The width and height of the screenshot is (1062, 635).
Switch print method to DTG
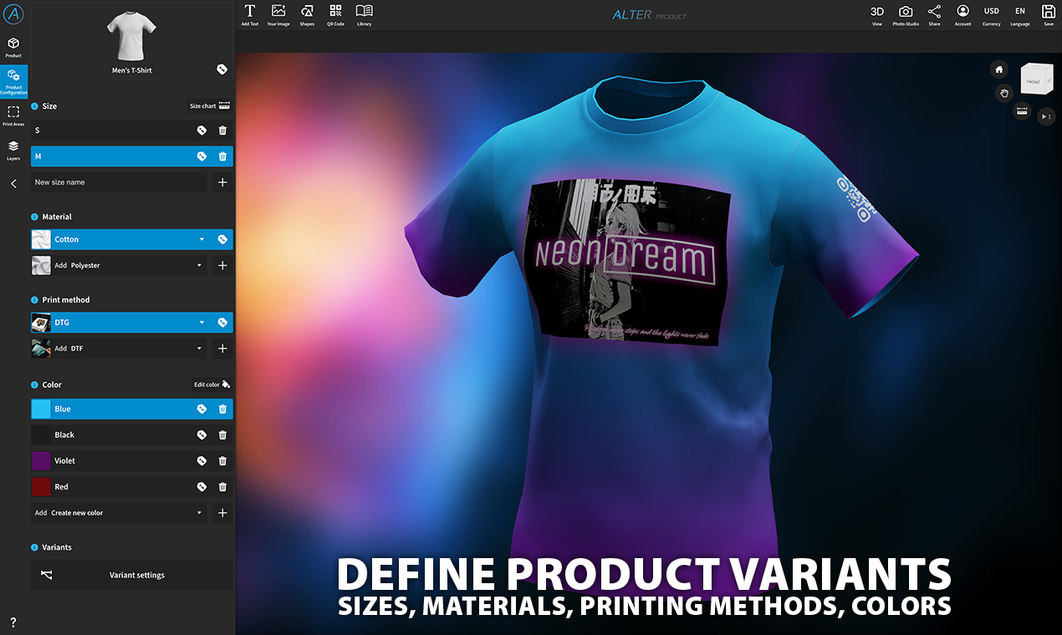click(x=117, y=322)
